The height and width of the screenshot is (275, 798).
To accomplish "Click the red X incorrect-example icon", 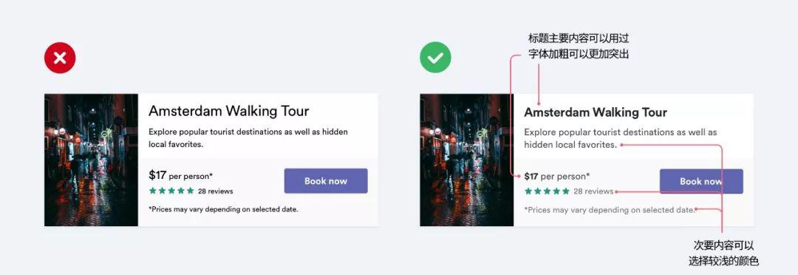I will [x=60, y=58].
